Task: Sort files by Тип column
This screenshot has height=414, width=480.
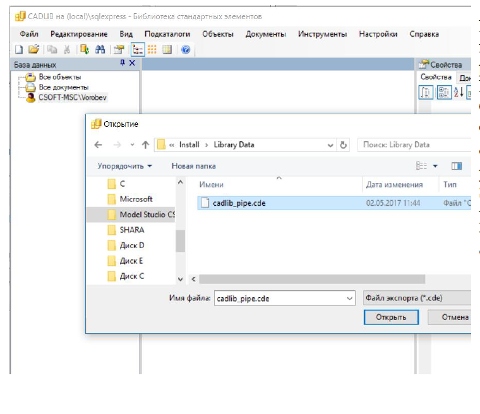Action: (450, 184)
